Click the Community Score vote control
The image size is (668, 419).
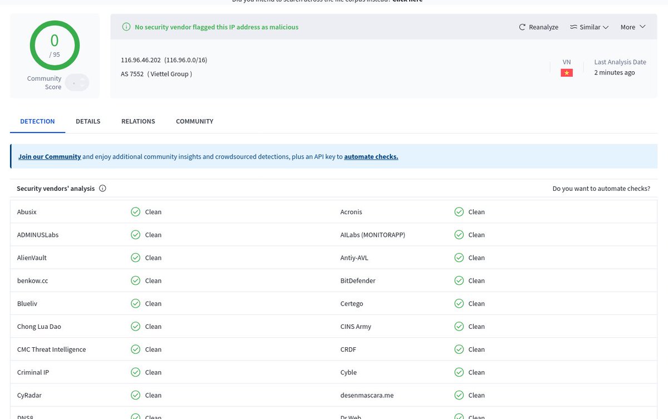[77, 83]
